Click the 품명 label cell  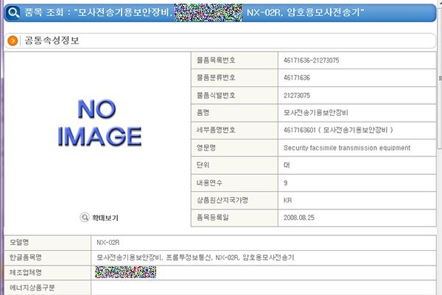point(234,113)
